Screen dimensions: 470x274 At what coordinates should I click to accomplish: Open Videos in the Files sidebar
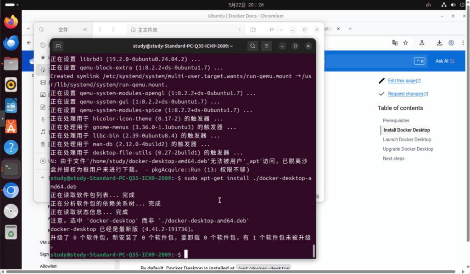[x=43, y=82]
